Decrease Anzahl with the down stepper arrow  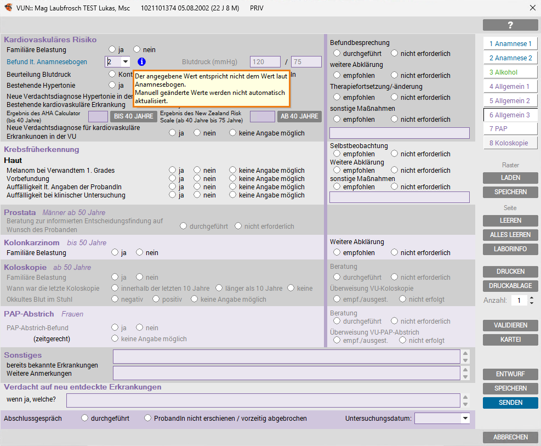[532, 303]
